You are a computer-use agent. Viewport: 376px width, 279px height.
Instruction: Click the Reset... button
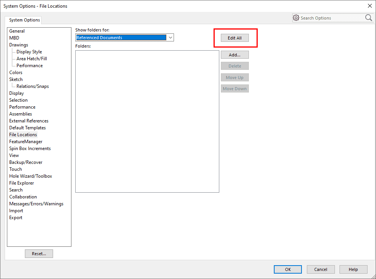39,254
